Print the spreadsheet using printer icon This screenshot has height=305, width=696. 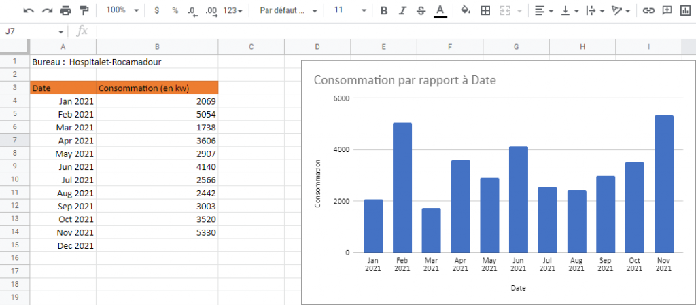click(x=65, y=11)
